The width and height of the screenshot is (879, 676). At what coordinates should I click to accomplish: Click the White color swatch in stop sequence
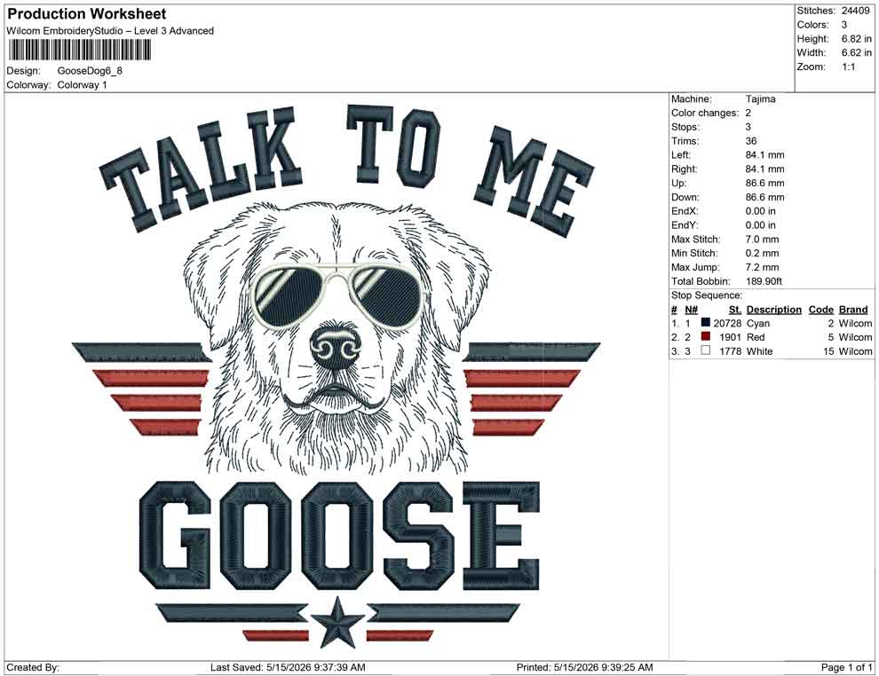(x=705, y=350)
